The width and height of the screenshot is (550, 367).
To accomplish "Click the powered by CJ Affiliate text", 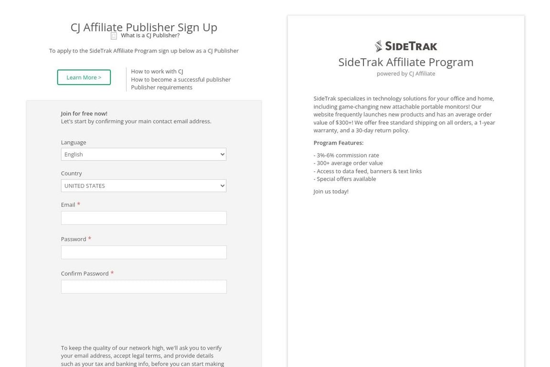I will (x=406, y=74).
